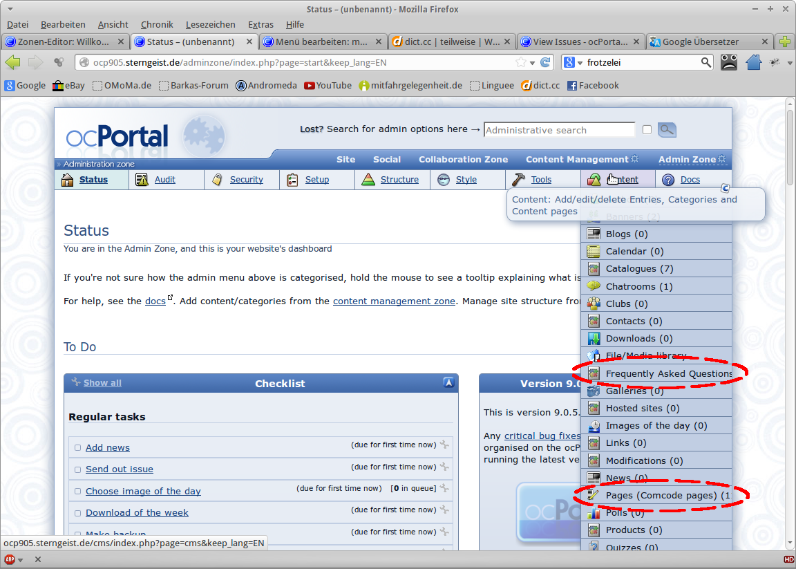The height and width of the screenshot is (569, 796).
Task: Tick the Send out issue checkbox
Action: (x=78, y=469)
